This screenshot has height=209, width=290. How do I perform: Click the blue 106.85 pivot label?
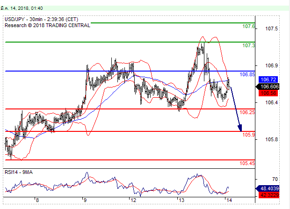[x=247, y=74]
